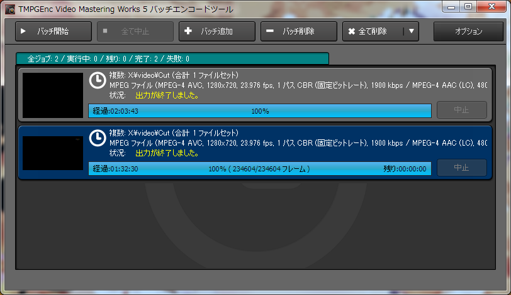The height and width of the screenshot is (295, 511).
Task: Click the progress bar showing 経過:02:03:43
Action: [x=260, y=111]
